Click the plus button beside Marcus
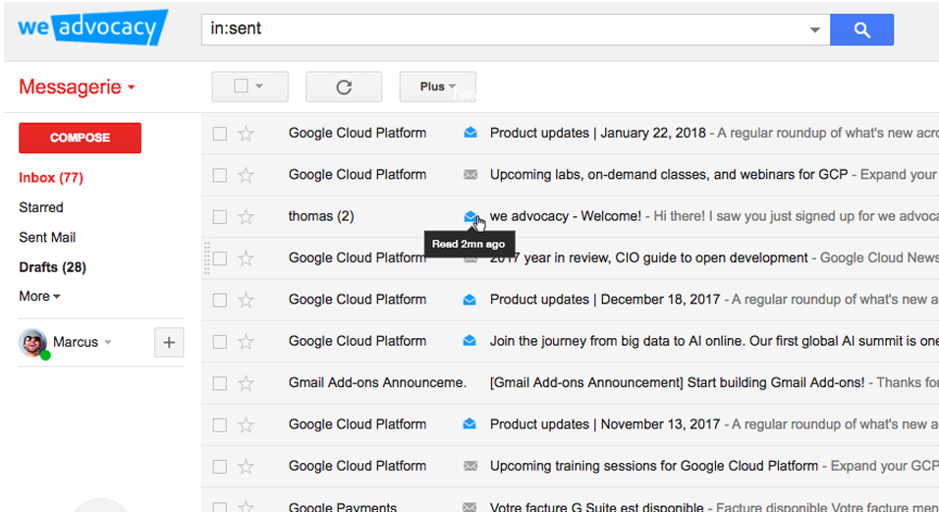The width and height of the screenshot is (939, 512). click(169, 343)
